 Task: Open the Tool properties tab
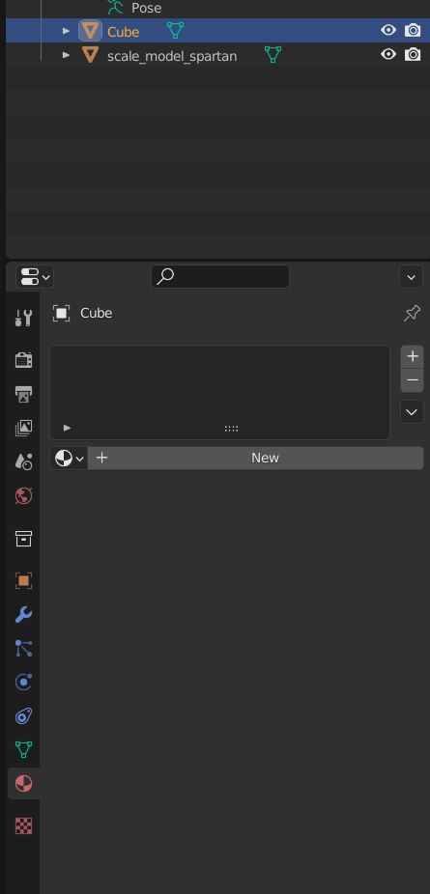click(23, 319)
